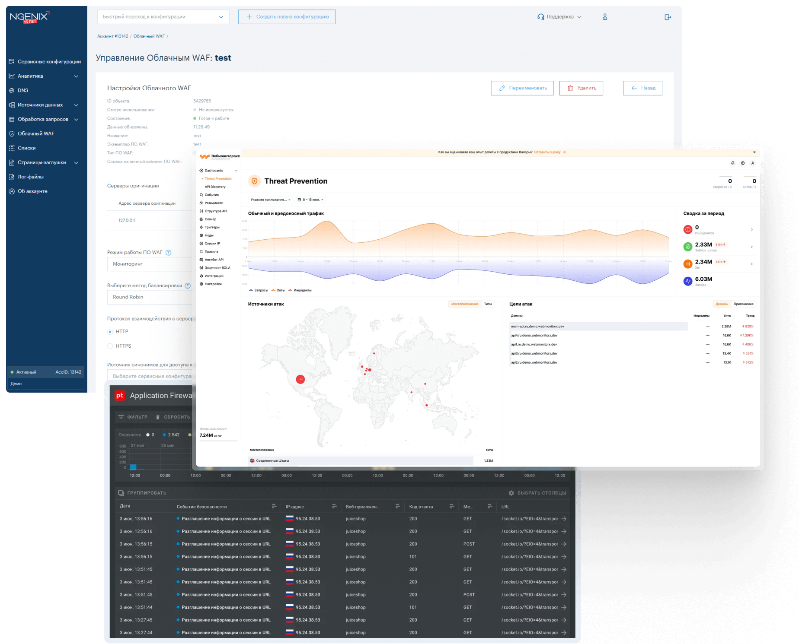Click the NGENIX logo
The width and height of the screenshot is (799, 644).
(29, 17)
